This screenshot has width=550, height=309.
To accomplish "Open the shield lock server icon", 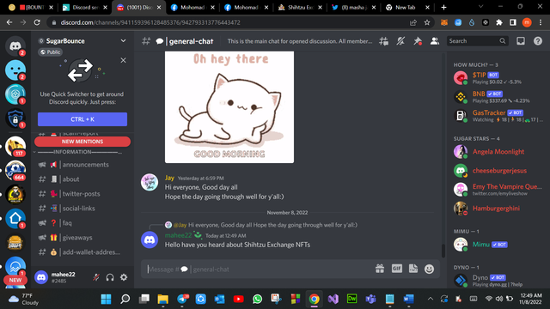I will pos(15,118).
